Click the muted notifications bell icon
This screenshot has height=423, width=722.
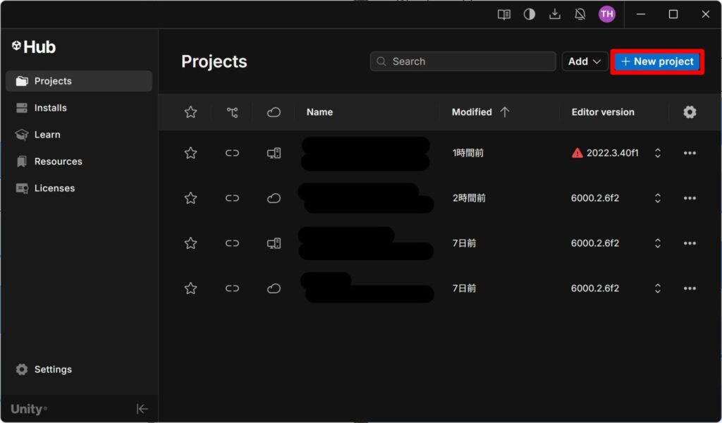(x=580, y=14)
